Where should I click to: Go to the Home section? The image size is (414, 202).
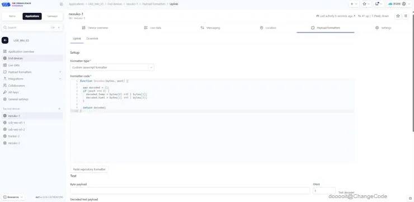click(x=12, y=16)
